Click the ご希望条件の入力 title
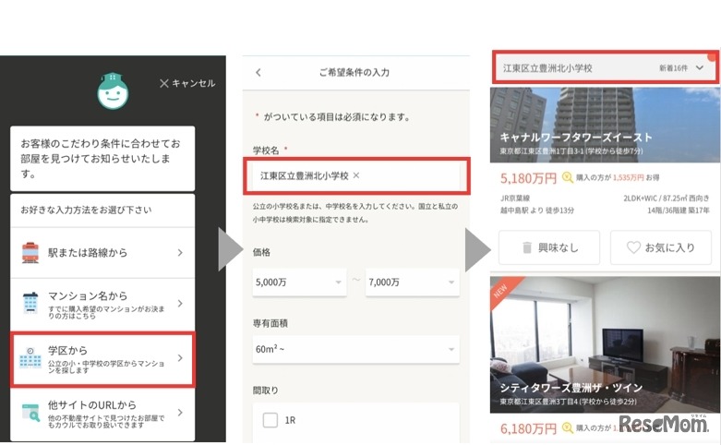721x445 pixels. pyautogui.click(x=354, y=72)
